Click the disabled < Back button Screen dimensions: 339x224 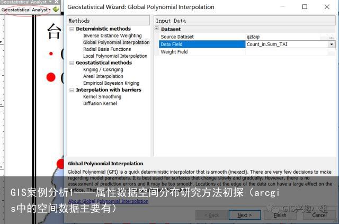point(211,215)
